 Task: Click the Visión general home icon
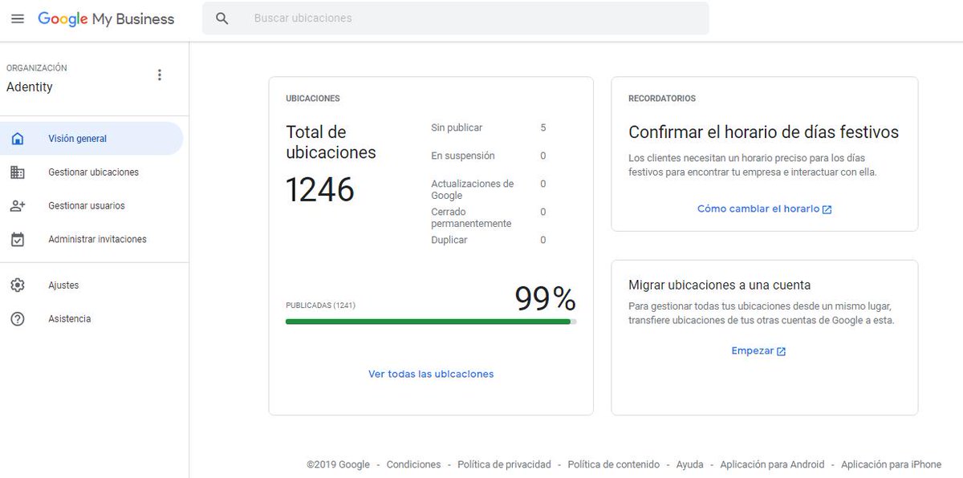[x=18, y=139]
